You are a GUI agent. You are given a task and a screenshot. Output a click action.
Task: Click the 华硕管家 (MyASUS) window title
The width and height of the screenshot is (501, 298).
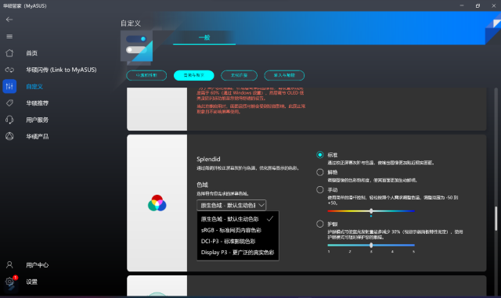pyautogui.click(x=25, y=5)
